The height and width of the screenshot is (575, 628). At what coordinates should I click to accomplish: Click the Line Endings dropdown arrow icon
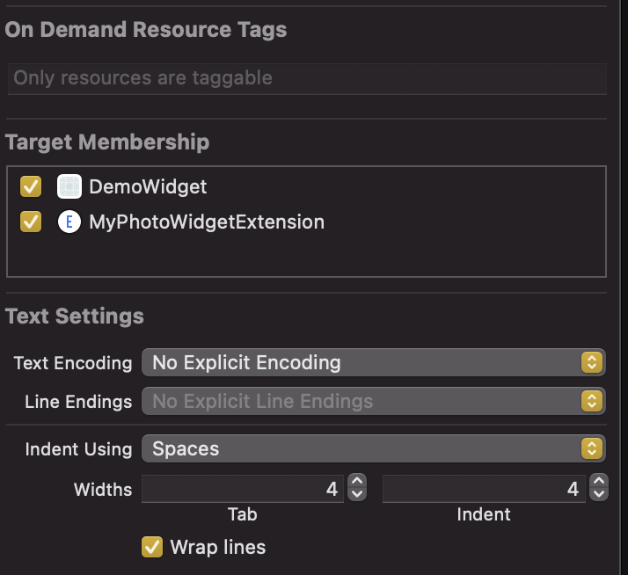(592, 402)
